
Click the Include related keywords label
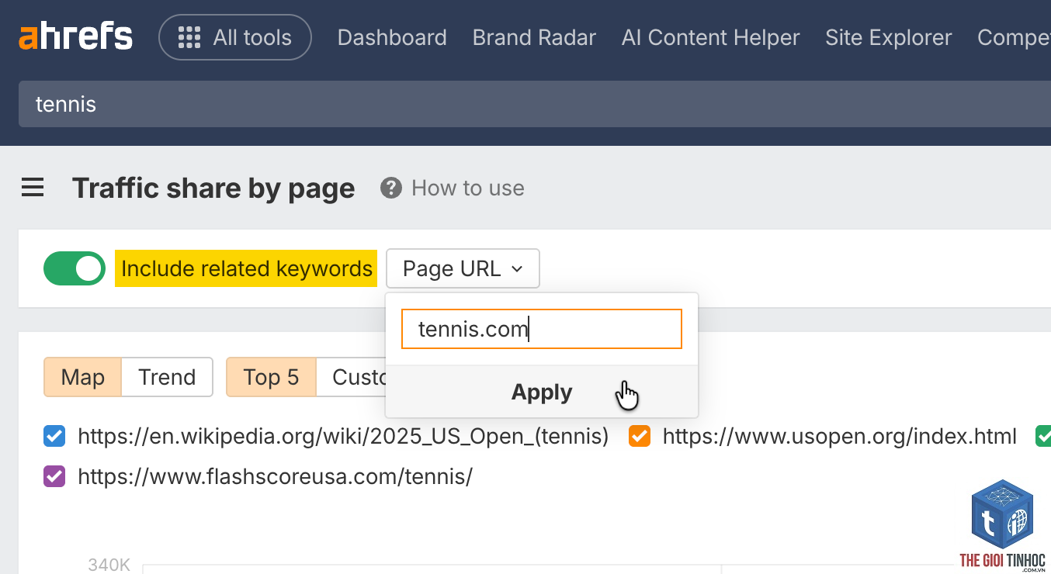click(247, 268)
